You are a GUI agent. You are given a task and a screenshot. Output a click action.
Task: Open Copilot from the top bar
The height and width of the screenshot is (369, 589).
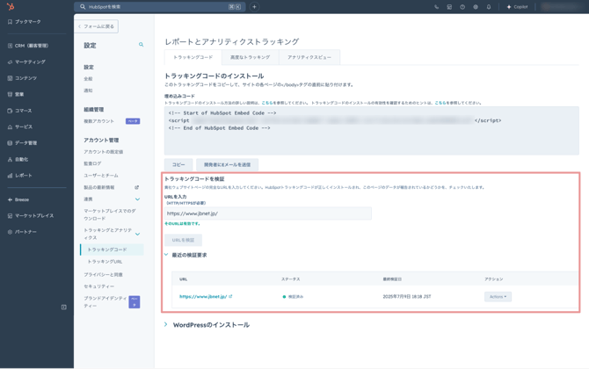(517, 7)
